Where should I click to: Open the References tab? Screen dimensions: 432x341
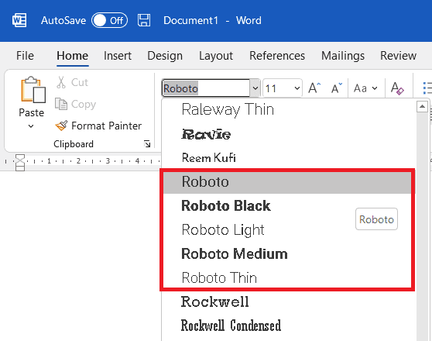pyautogui.click(x=277, y=56)
